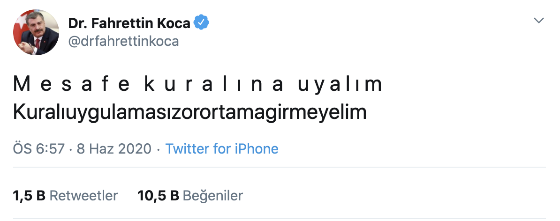Click the ÖS 6:57 timestamp
Screen dimensions: 560x221
point(39,149)
